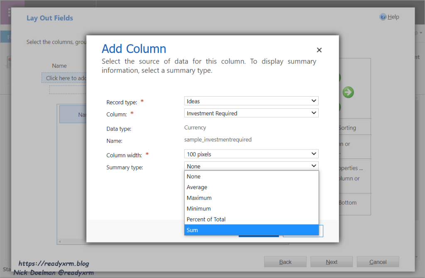Cancel the Lay Out Fields wizard
Screen dimensions: 425x278
tap(378, 262)
